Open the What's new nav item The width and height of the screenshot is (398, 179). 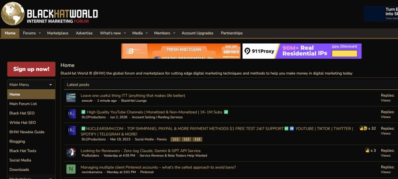pyautogui.click(x=110, y=33)
